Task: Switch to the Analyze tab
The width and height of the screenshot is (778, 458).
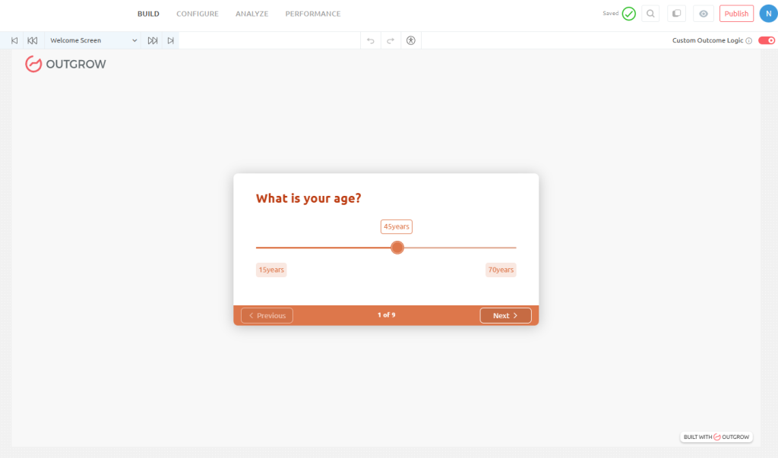Action: 251,14
